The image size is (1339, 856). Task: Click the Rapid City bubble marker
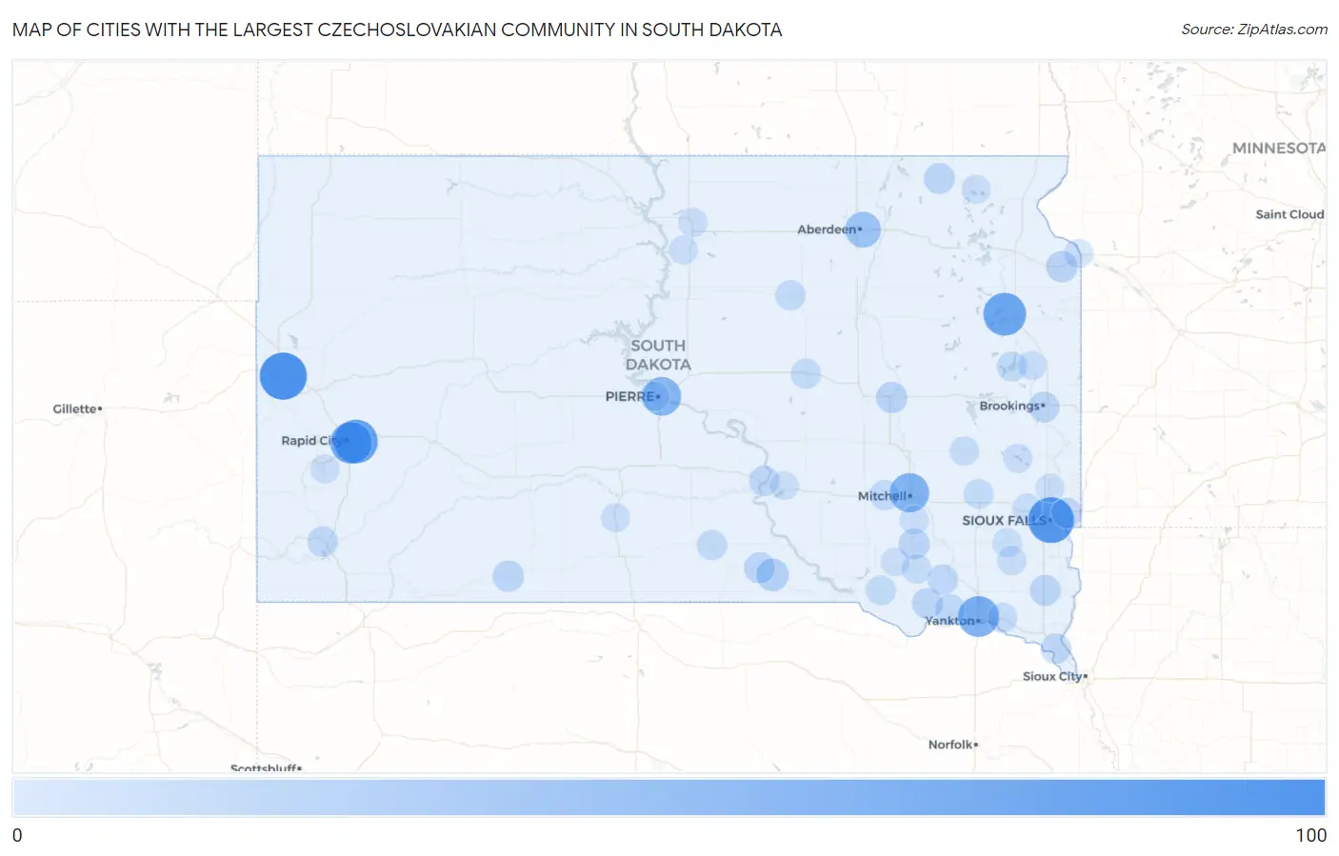click(353, 442)
